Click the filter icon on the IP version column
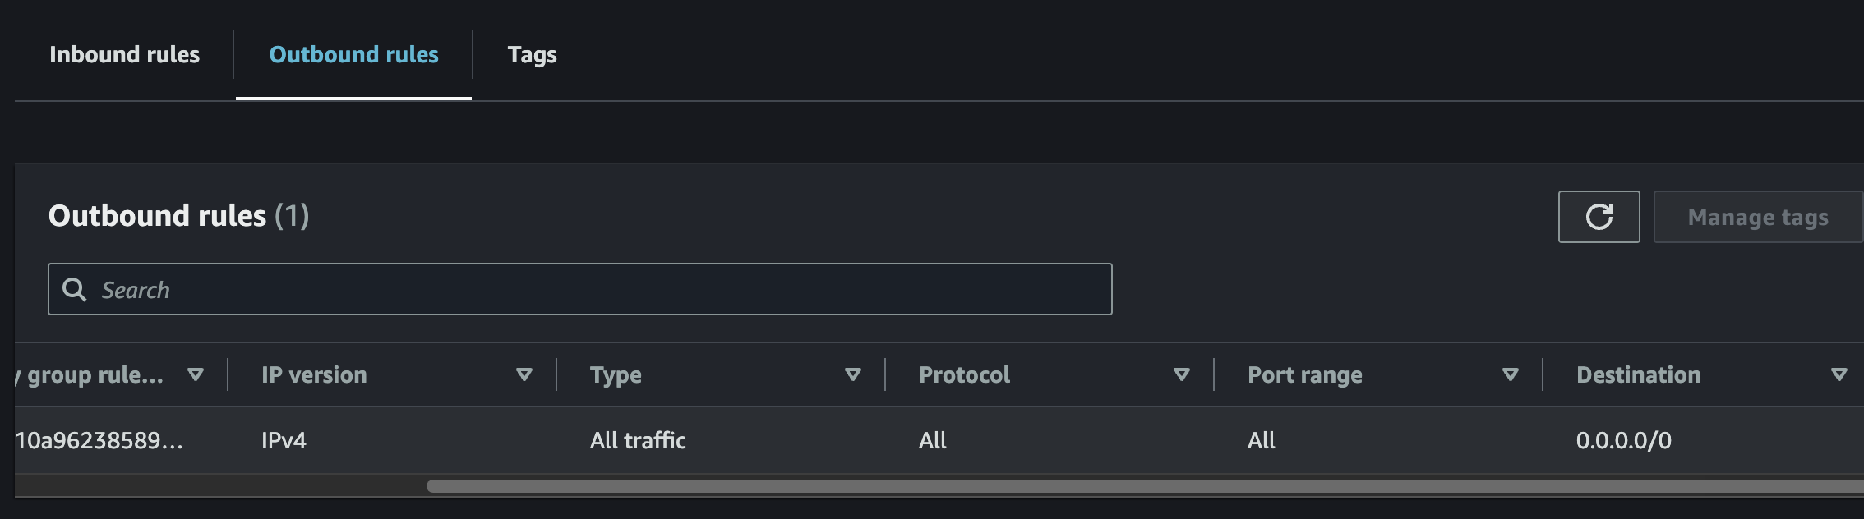This screenshot has width=1864, height=519. click(x=524, y=374)
